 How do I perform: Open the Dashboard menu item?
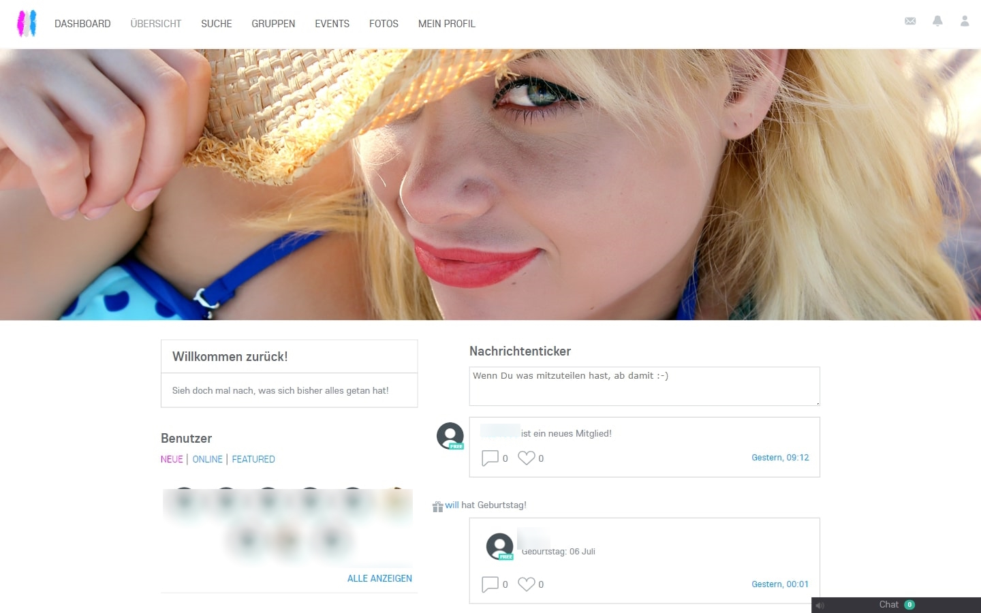[82, 24]
